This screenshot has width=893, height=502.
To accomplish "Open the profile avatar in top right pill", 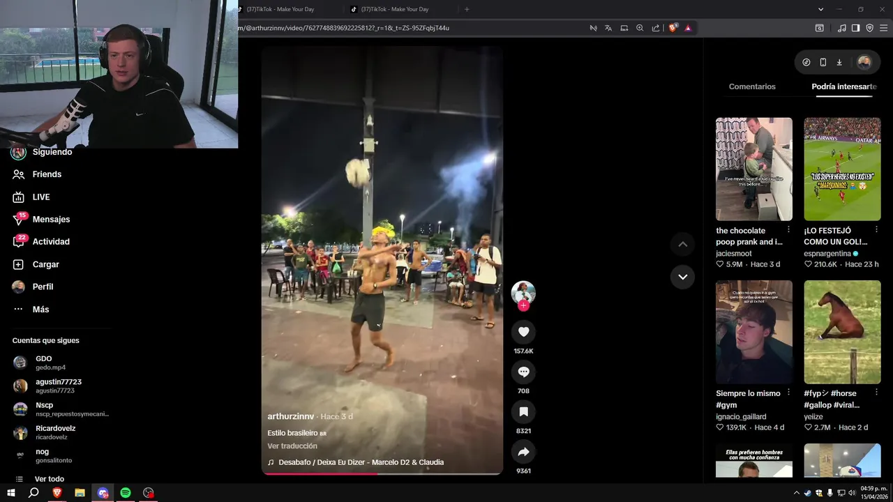I will (x=864, y=62).
